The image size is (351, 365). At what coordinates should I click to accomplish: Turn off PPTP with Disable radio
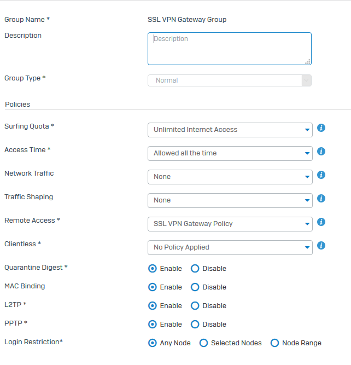coord(195,325)
